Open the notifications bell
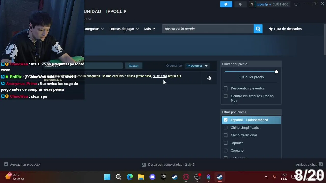326x183 pixels. (240, 4)
